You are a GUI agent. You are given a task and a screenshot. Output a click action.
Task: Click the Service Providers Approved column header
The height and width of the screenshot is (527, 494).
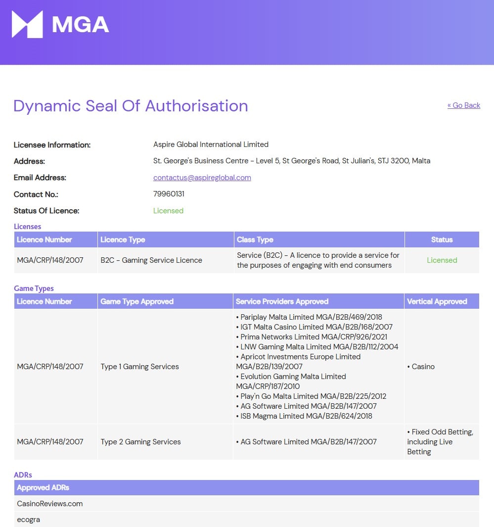coord(282,301)
